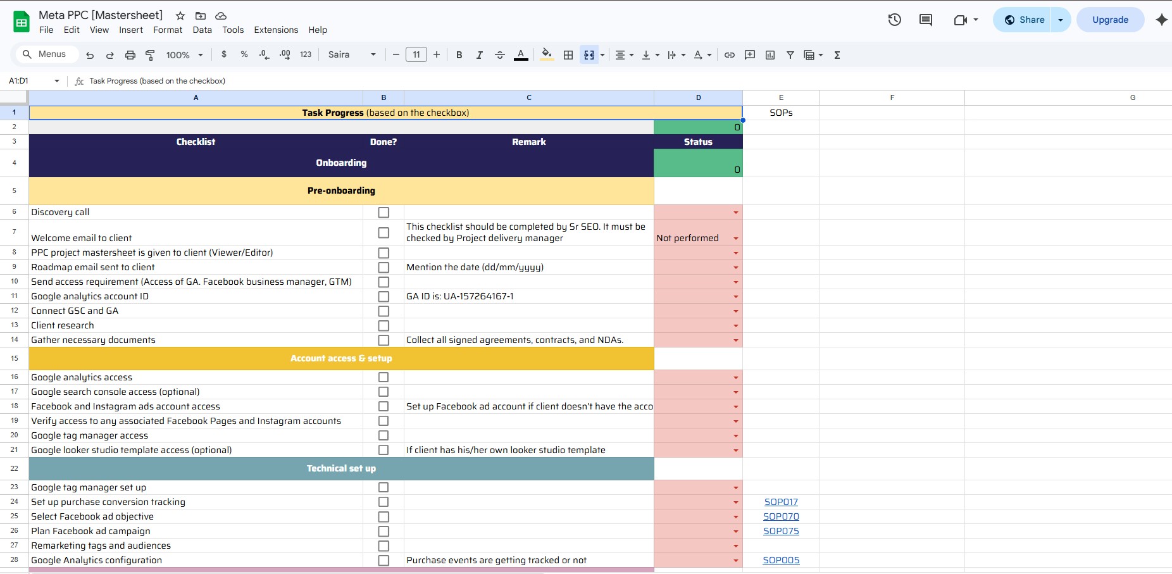1172x574 pixels.
Task: Open the borders tool
Action: click(x=568, y=55)
